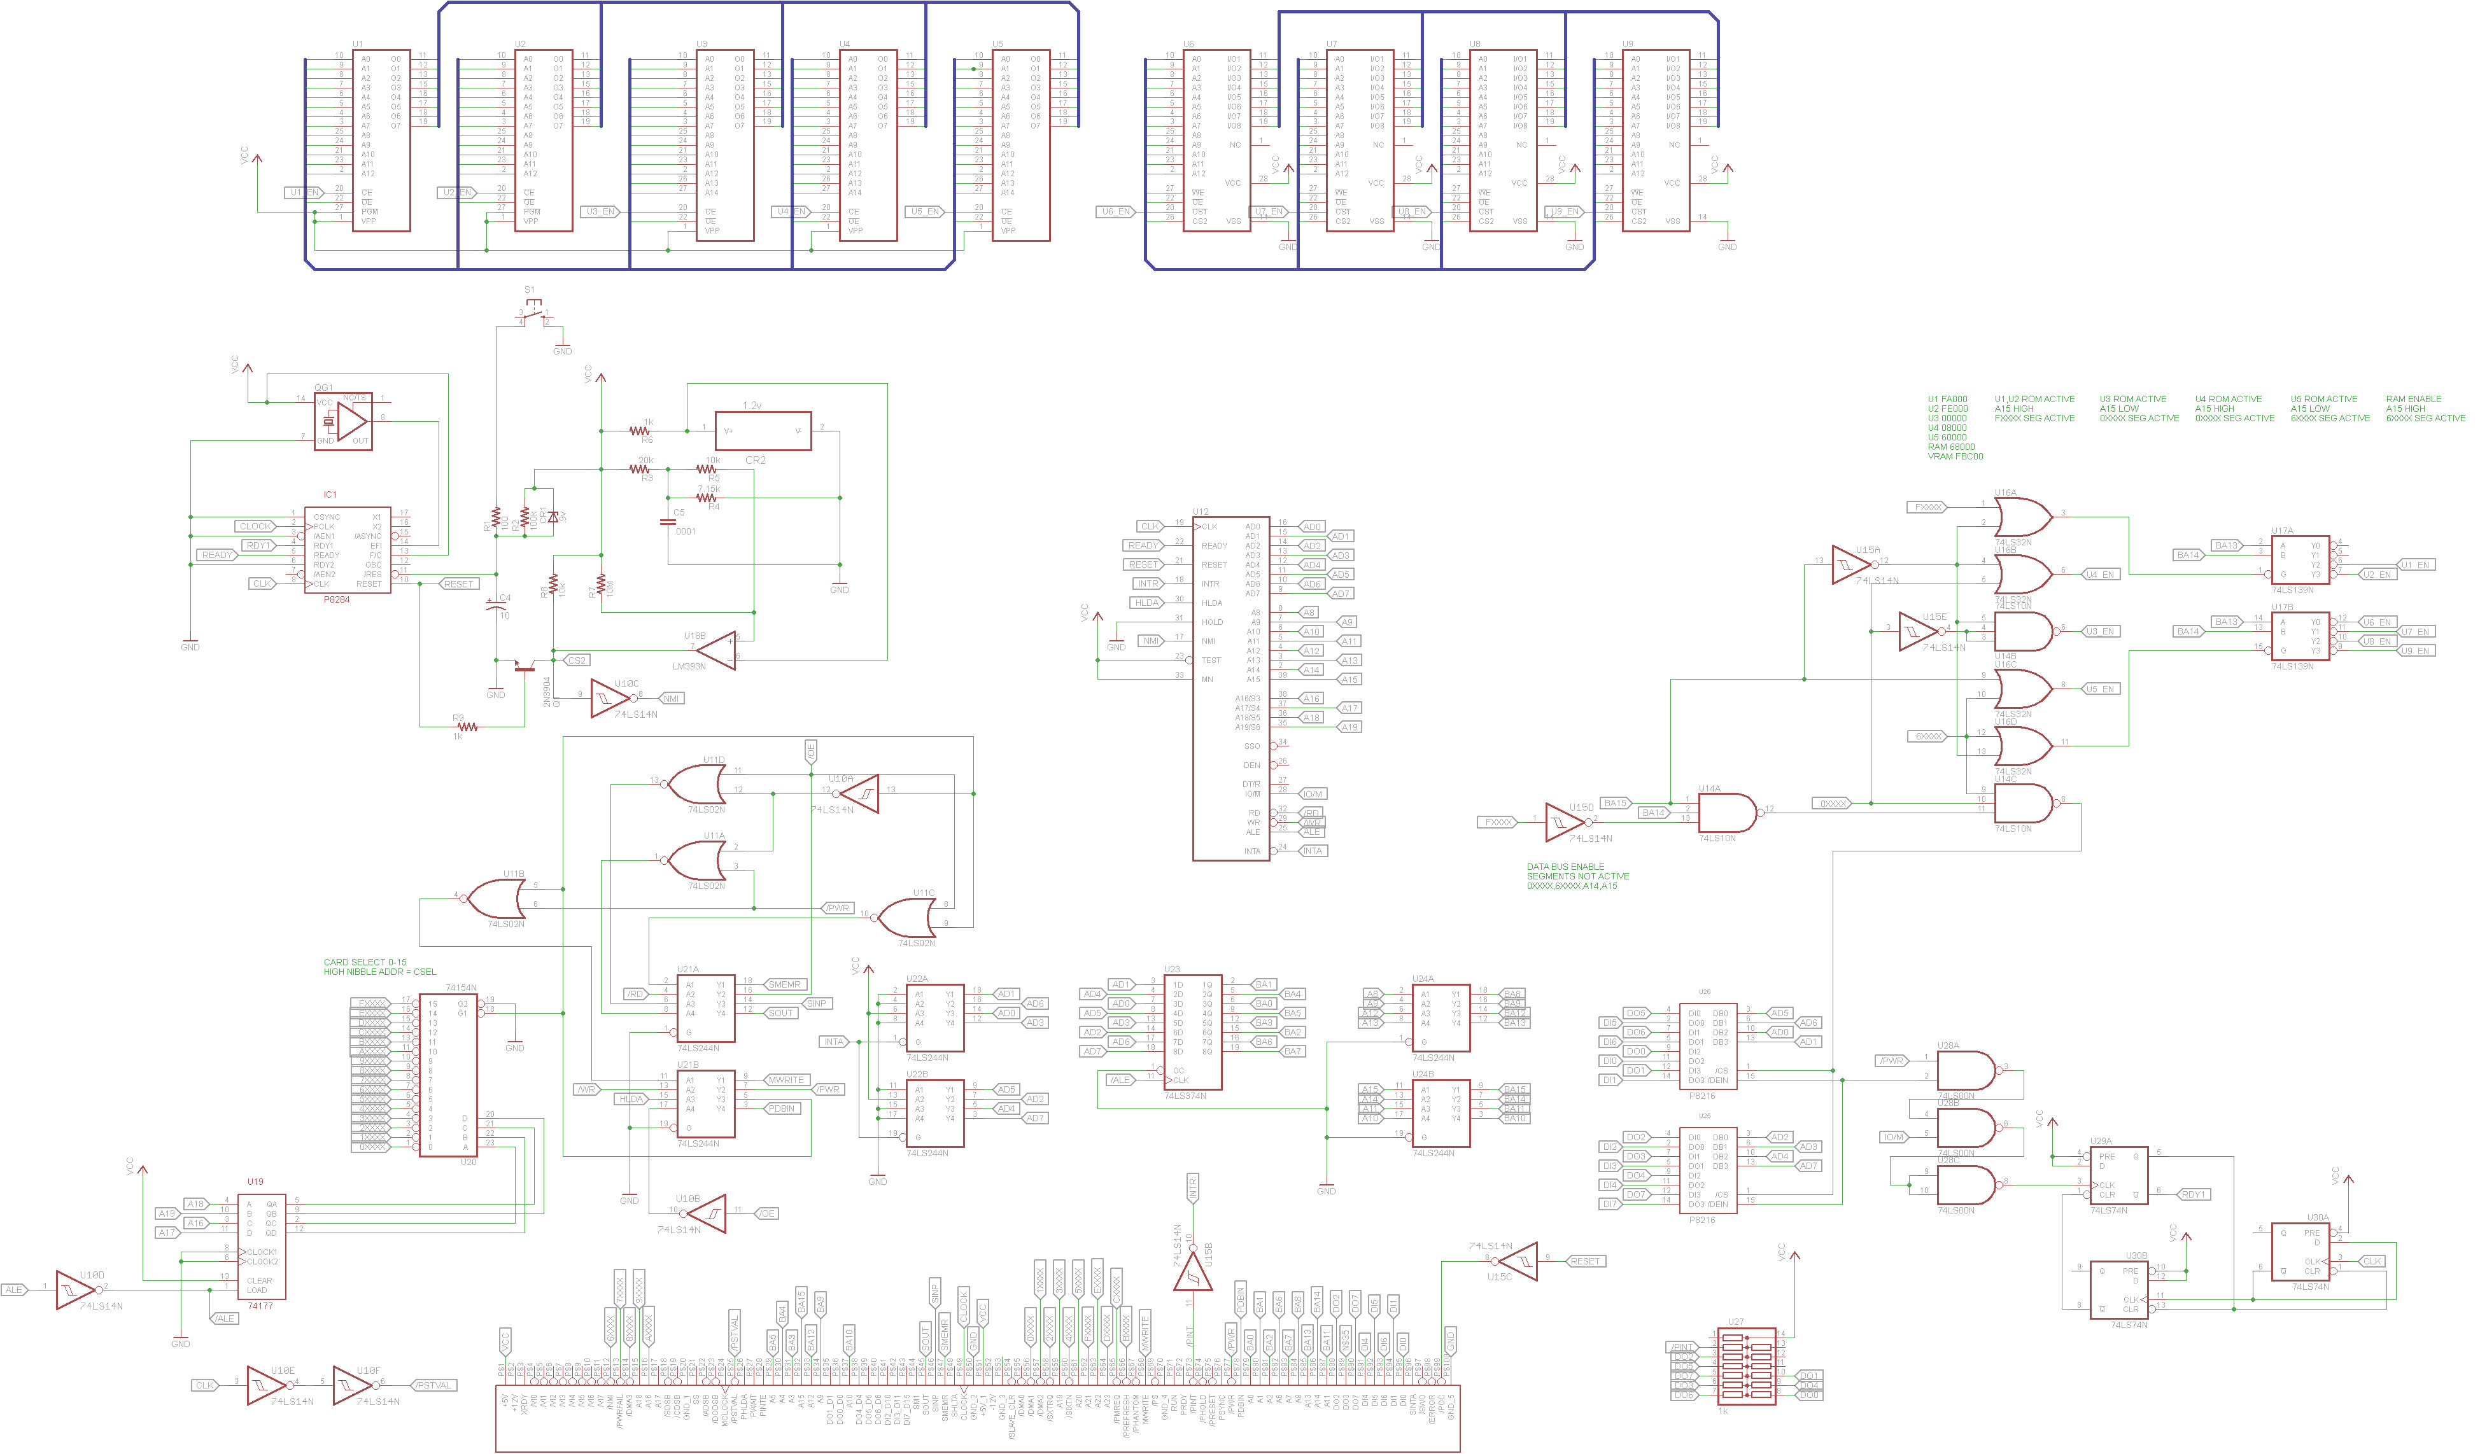Screen dimensions: 2480x1454
Task: Click the VRAM FBC00 note line
Action: coord(1957,456)
